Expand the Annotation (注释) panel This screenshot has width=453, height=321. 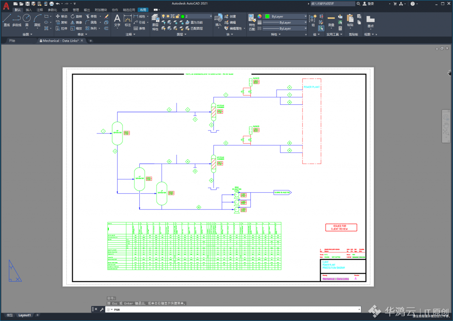point(131,34)
